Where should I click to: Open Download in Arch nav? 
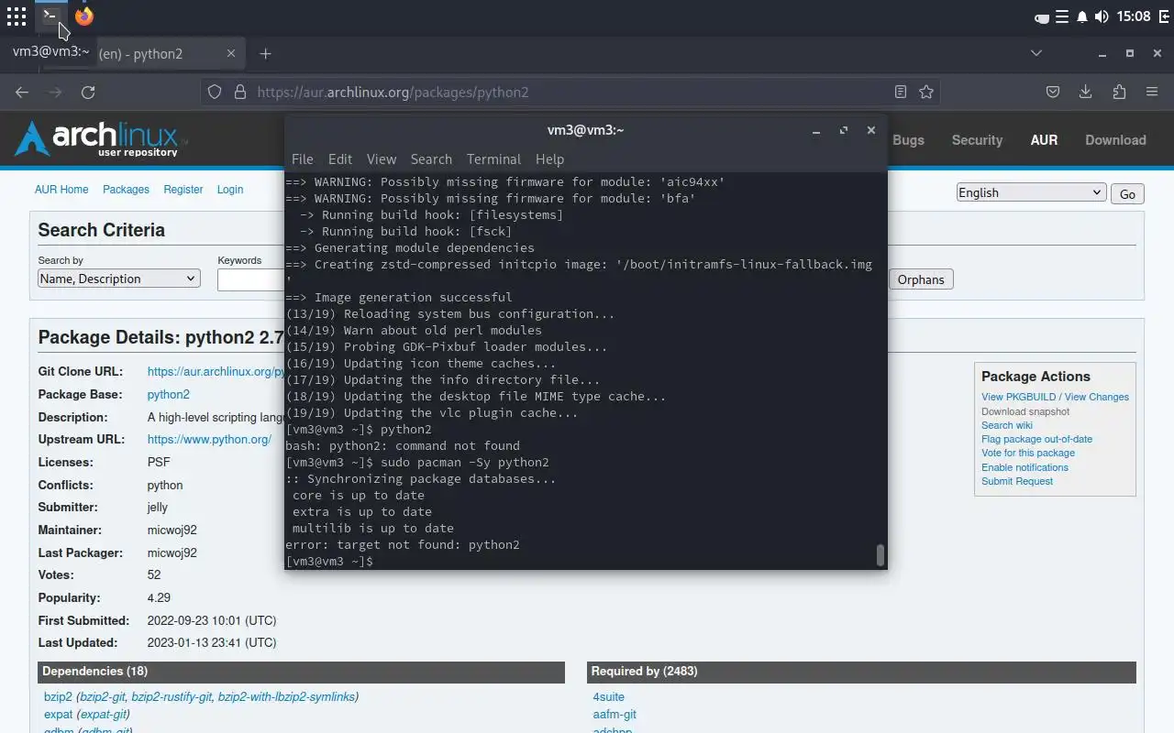[1115, 140]
